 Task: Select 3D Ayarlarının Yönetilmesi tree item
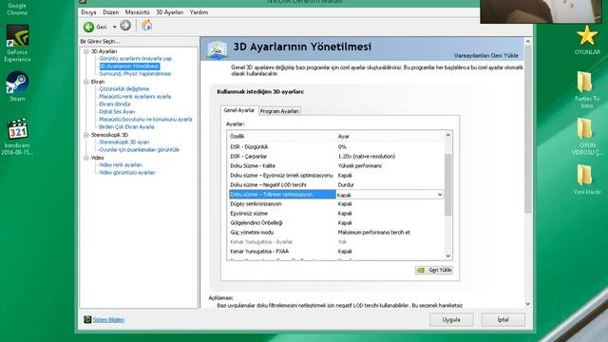pyautogui.click(x=129, y=66)
